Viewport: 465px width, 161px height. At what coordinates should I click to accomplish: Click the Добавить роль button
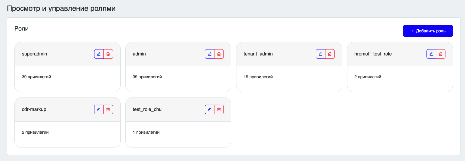[428, 31]
